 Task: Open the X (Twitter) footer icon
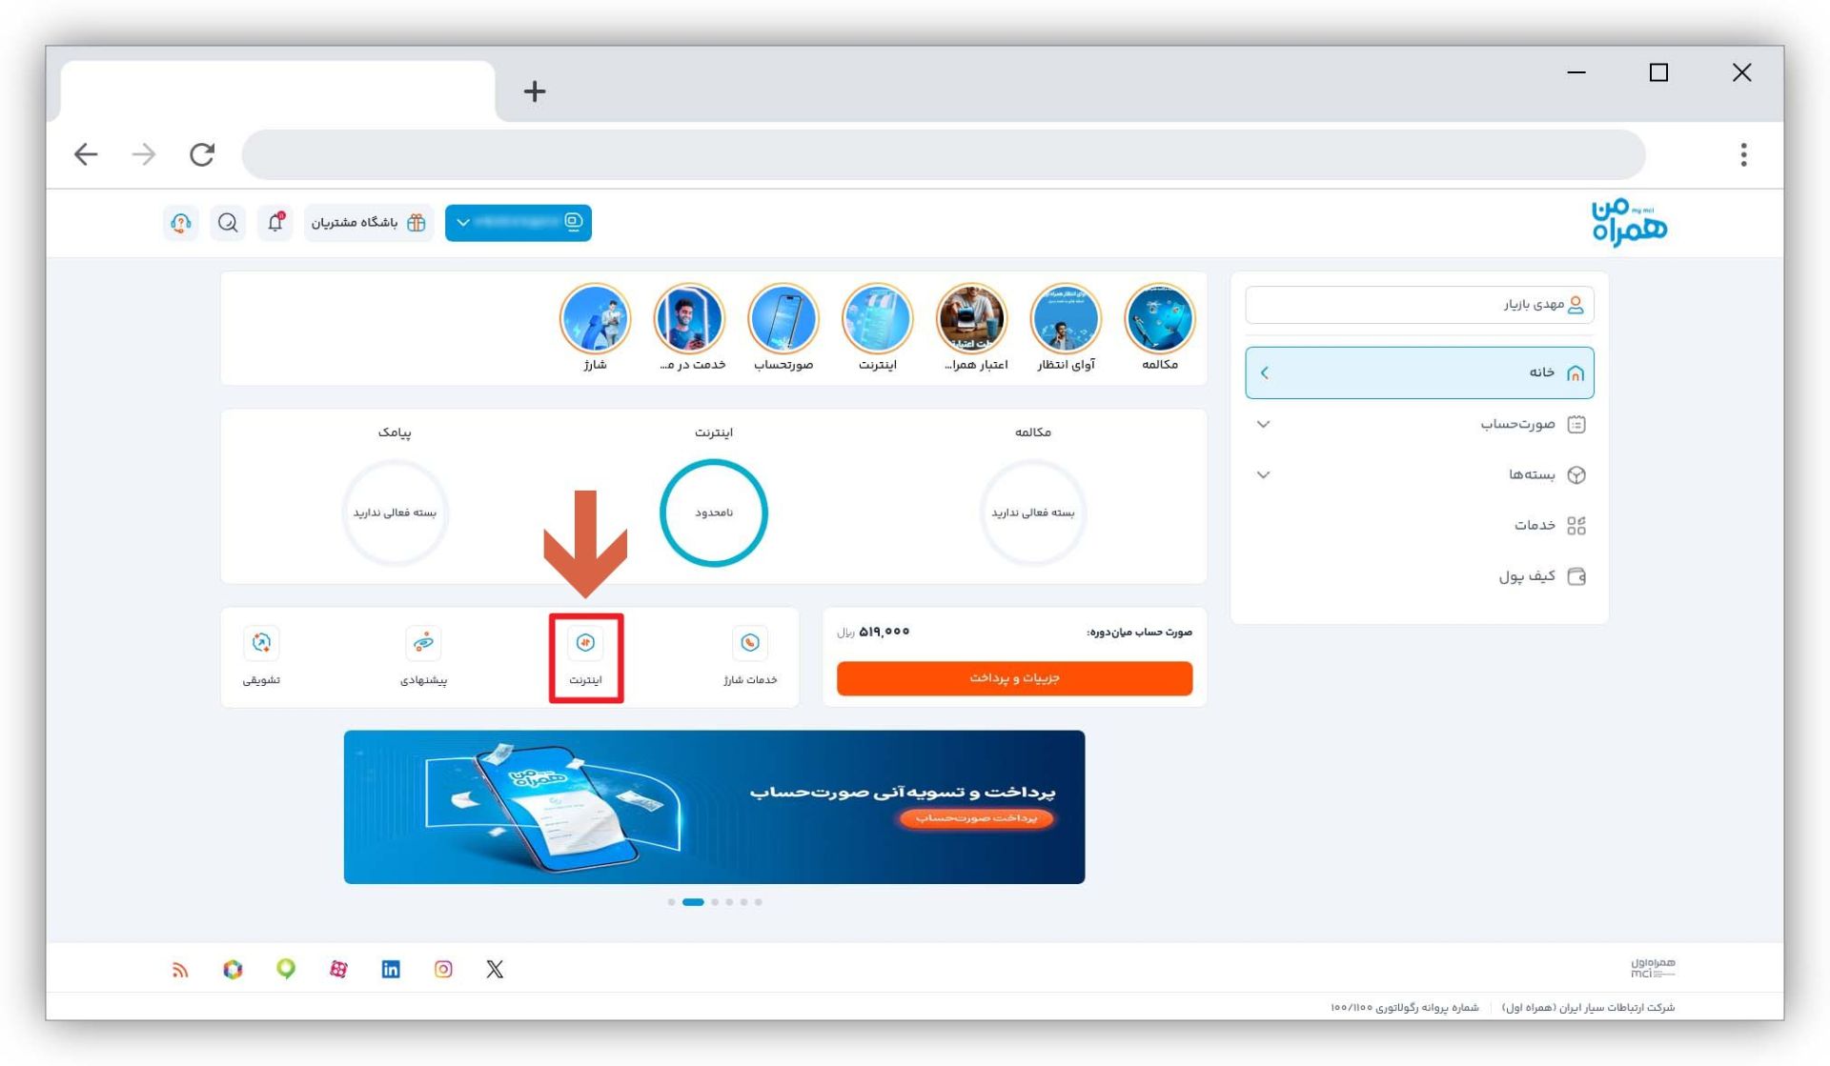(495, 969)
